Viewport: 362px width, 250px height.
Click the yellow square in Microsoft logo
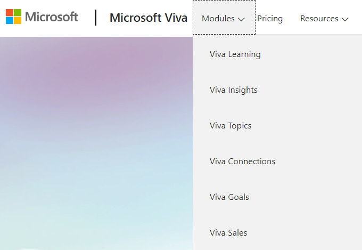click(18, 20)
